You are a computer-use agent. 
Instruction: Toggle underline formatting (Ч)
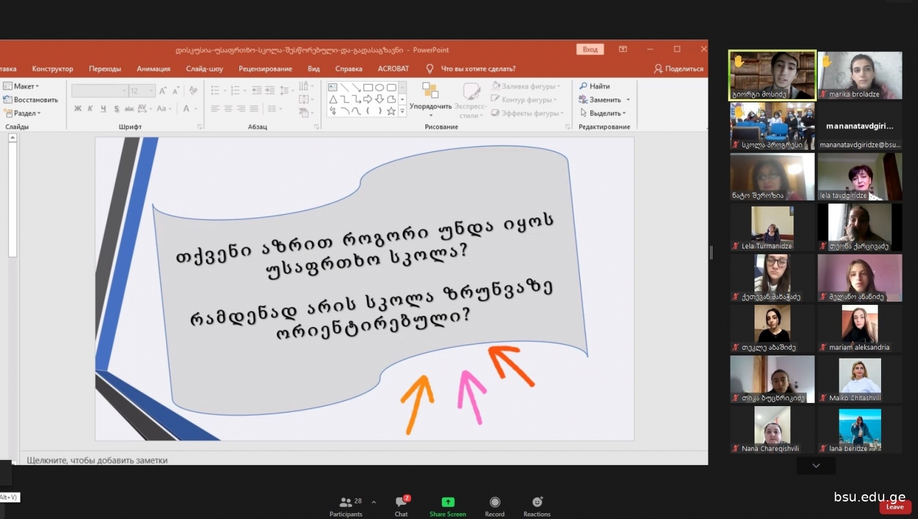tap(103, 109)
